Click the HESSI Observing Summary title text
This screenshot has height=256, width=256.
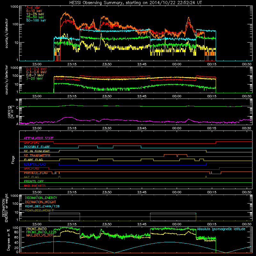click(x=135, y=3)
